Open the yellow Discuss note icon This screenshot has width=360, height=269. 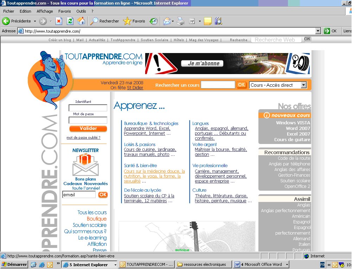click(x=207, y=21)
